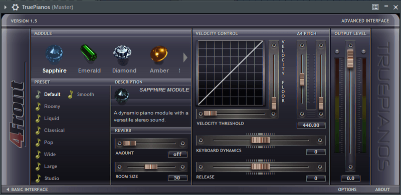The image size is (401, 195).
Task: Click the music note icon beside Roomy
Action: point(38,106)
